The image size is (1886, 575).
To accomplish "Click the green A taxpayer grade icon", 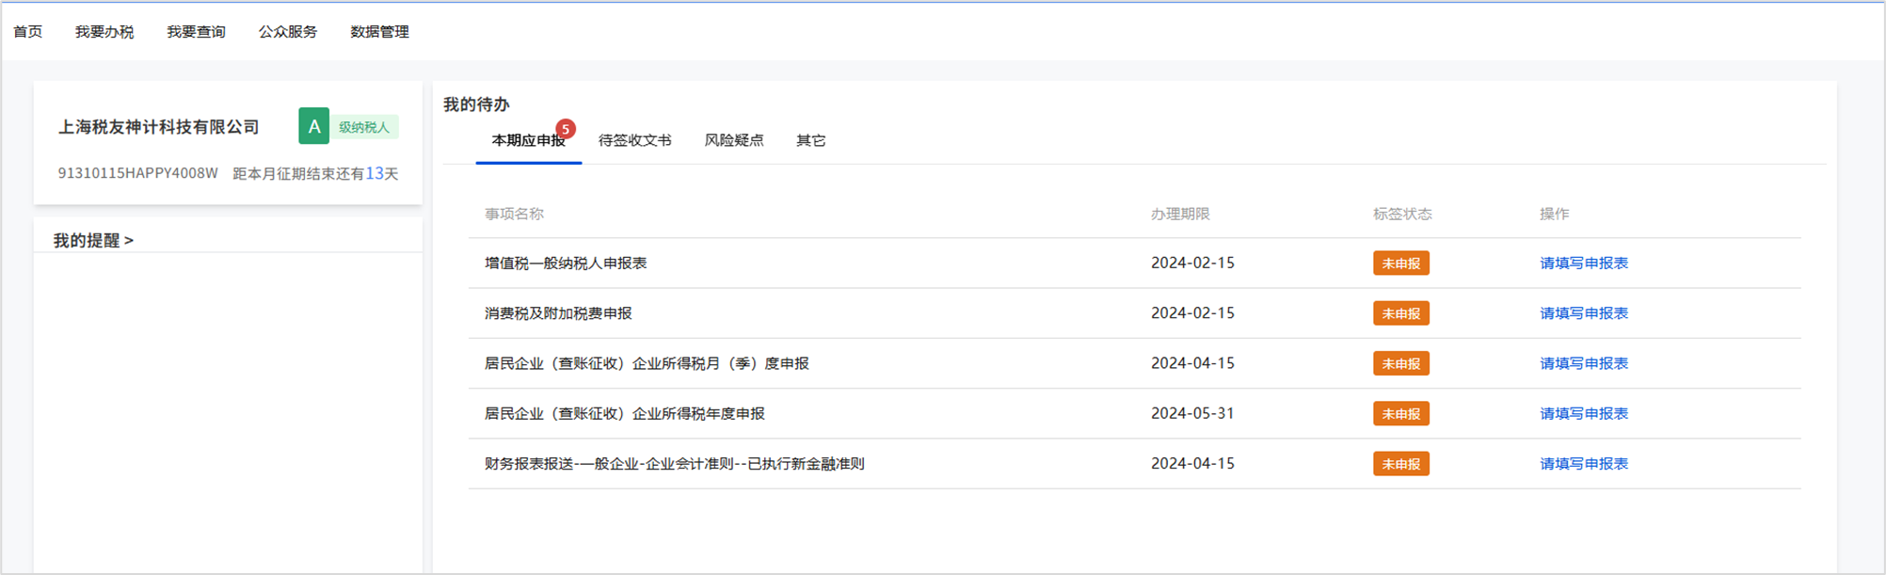I will 313,126.
